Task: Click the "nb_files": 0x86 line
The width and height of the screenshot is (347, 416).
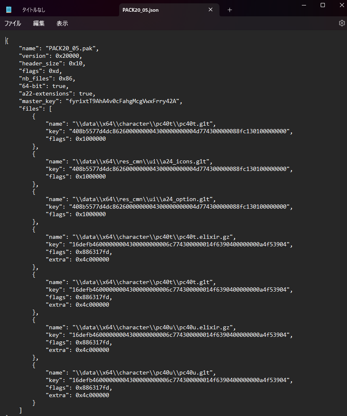Action: coord(47,78)
